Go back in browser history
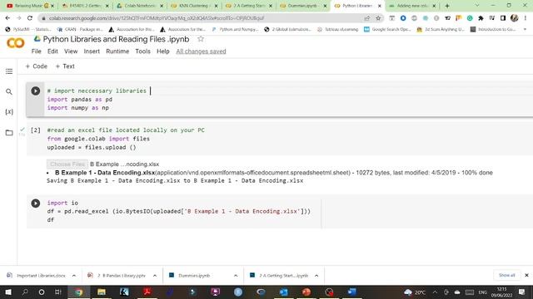The width and height of the screenshot is (533, 299). pyautogui.click(x=7, y=18)
